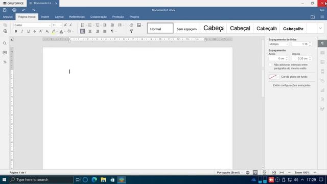Open the table settings in right sidebar

(322, 53)
